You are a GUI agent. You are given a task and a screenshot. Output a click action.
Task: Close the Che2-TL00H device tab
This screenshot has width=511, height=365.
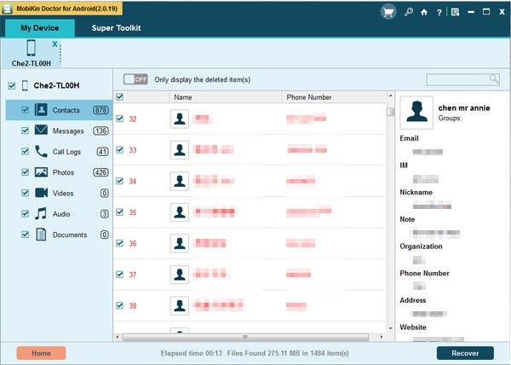pyautogui.click(x=55, y=43)
